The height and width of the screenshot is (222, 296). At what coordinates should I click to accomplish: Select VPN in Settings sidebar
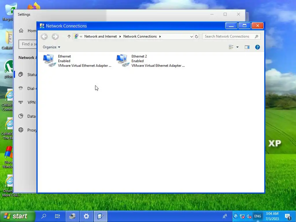pos(27,102)
